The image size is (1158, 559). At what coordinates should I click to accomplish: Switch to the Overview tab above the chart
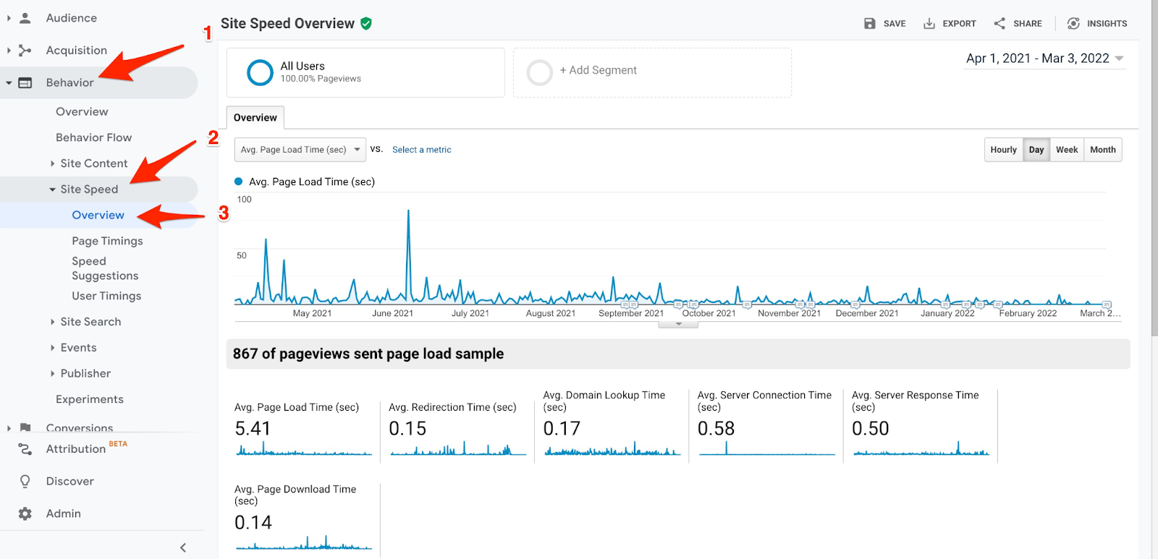point(255,117)
